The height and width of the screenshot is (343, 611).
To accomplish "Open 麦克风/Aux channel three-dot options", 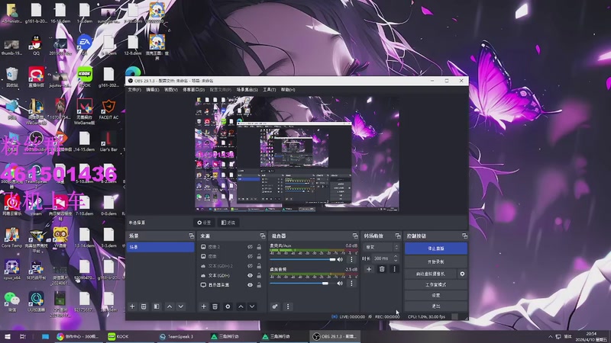I will pos(351,259).
